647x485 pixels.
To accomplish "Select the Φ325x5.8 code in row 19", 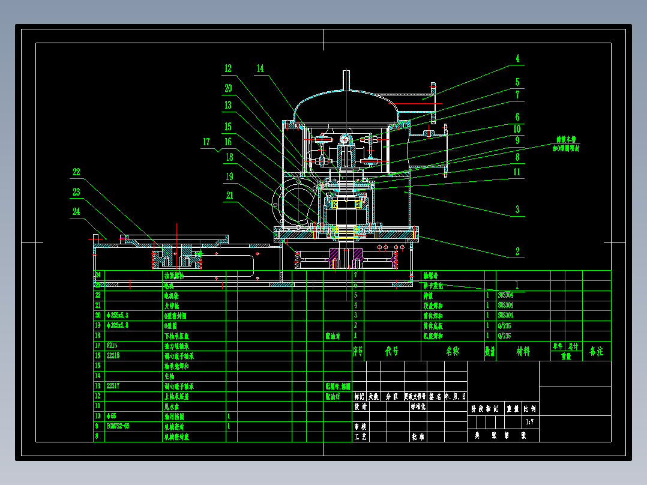I will coord(118,325).
